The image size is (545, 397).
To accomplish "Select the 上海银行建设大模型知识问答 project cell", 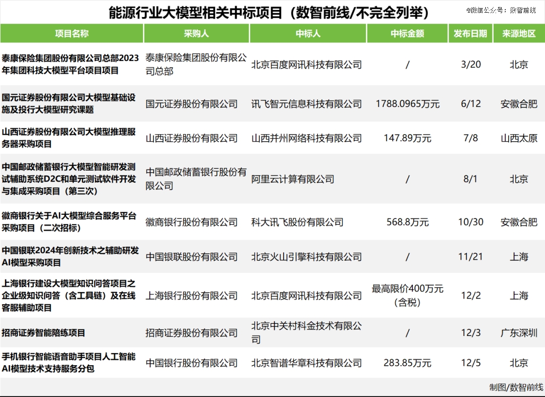I will (x=69, y=296).
